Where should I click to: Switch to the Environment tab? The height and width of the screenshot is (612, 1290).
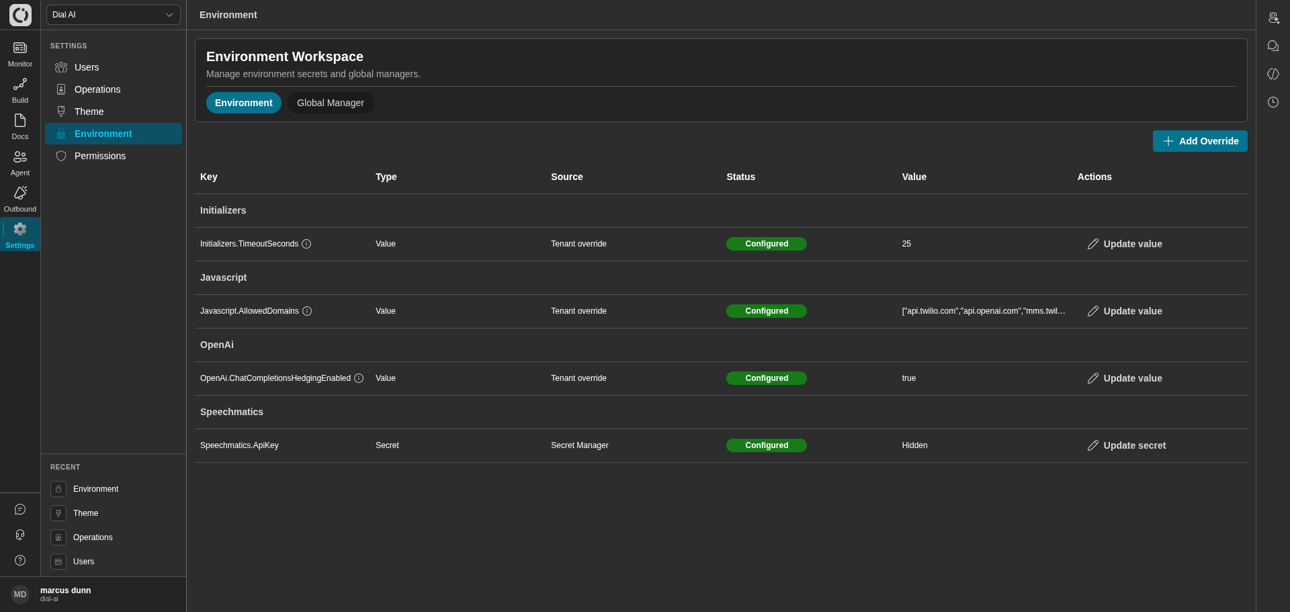[244, 103]
